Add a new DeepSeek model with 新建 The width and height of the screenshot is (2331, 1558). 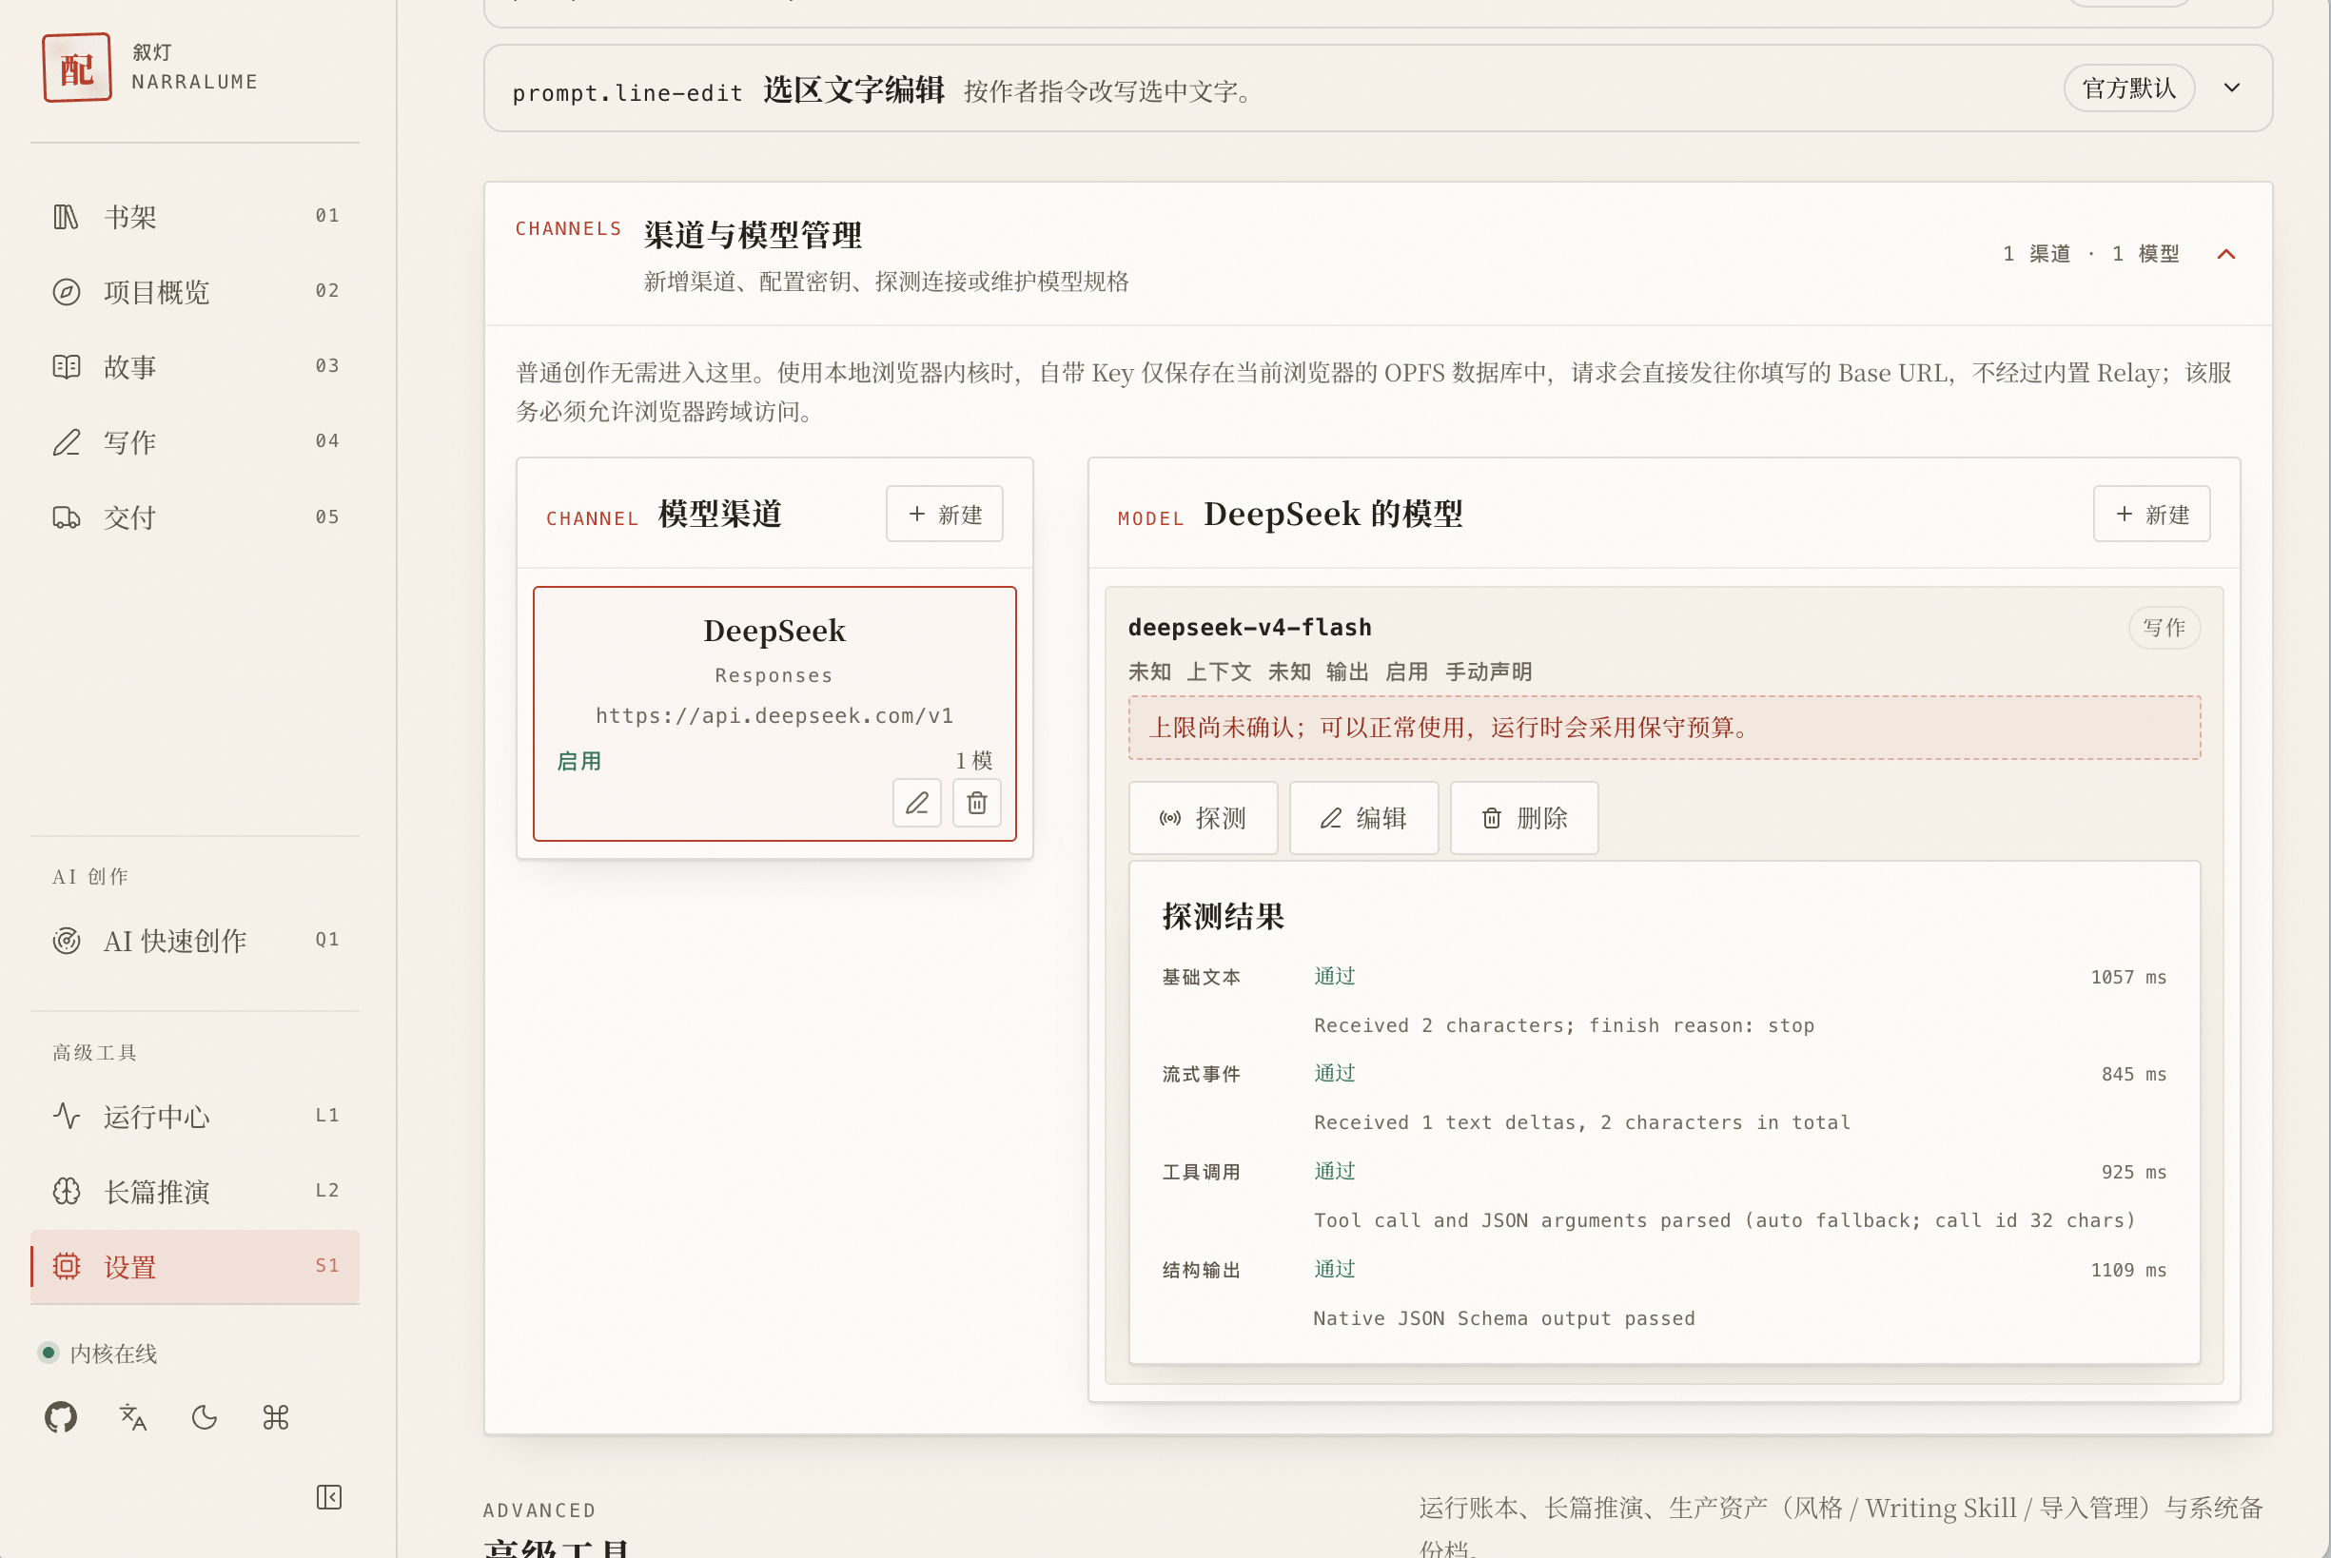[x=2151, y=514]
